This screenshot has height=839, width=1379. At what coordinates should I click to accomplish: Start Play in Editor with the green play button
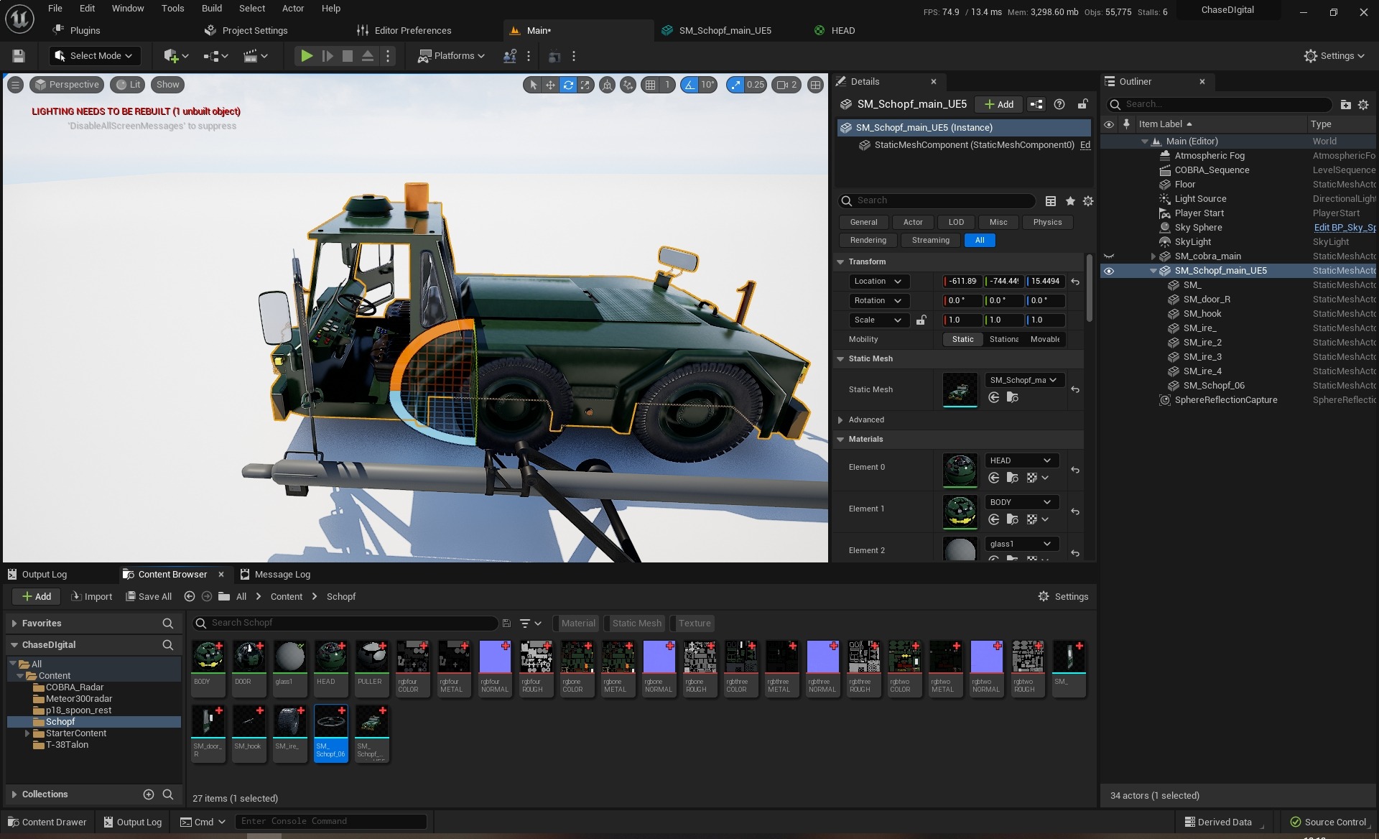coord(307,56)
